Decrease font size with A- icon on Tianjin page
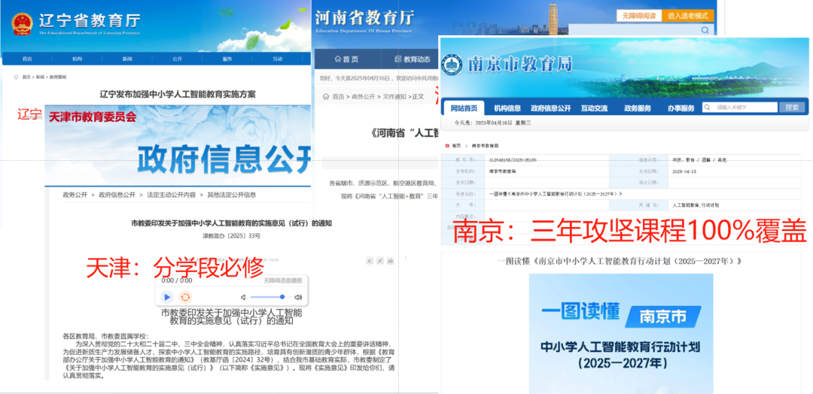This screenshot has width=813, height=394. pyautogui.click(x=369, y=260)
